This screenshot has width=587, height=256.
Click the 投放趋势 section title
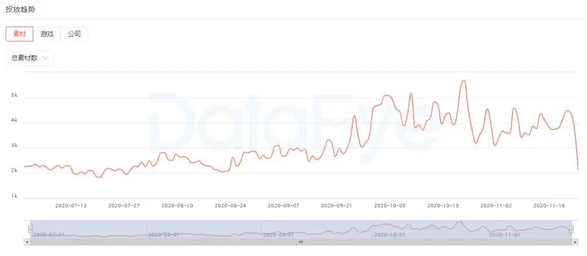pyautogui.click(x=21, y=10)
